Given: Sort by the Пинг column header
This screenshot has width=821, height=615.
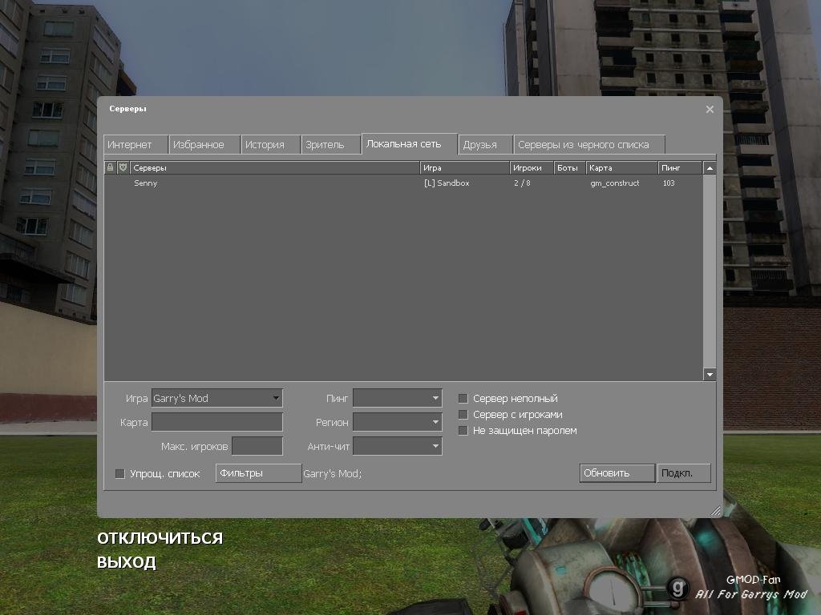Looking at the screenshot, I should point(680,168).
